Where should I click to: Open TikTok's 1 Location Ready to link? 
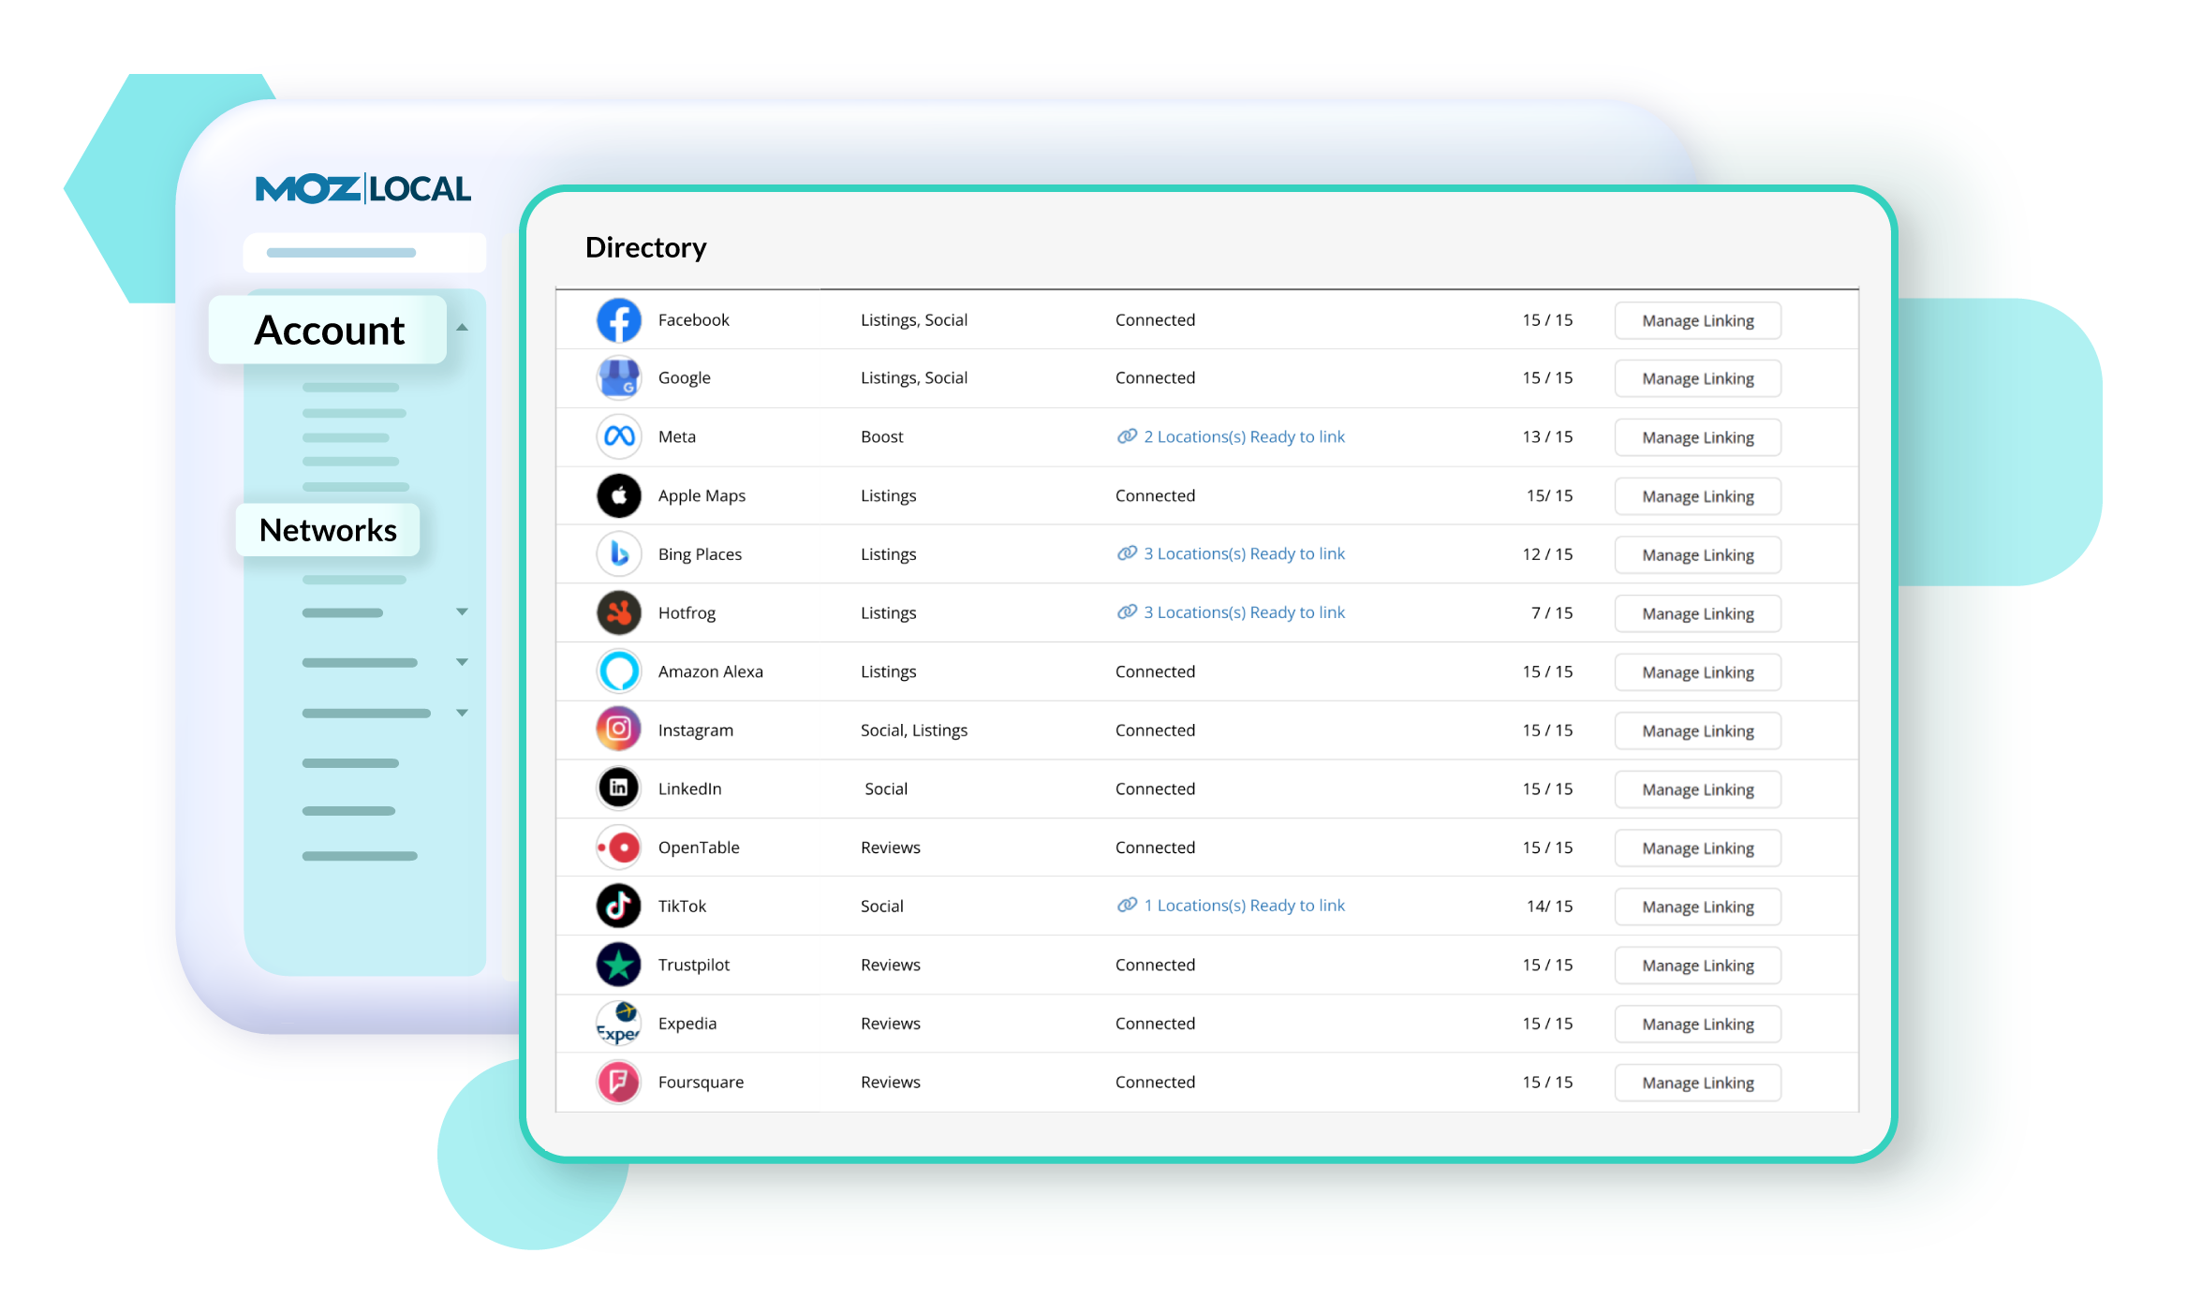click(x=1243, y=906)
